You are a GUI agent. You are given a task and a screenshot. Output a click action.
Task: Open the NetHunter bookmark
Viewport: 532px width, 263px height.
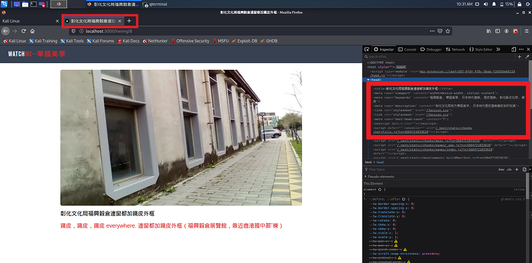point(155,41)
